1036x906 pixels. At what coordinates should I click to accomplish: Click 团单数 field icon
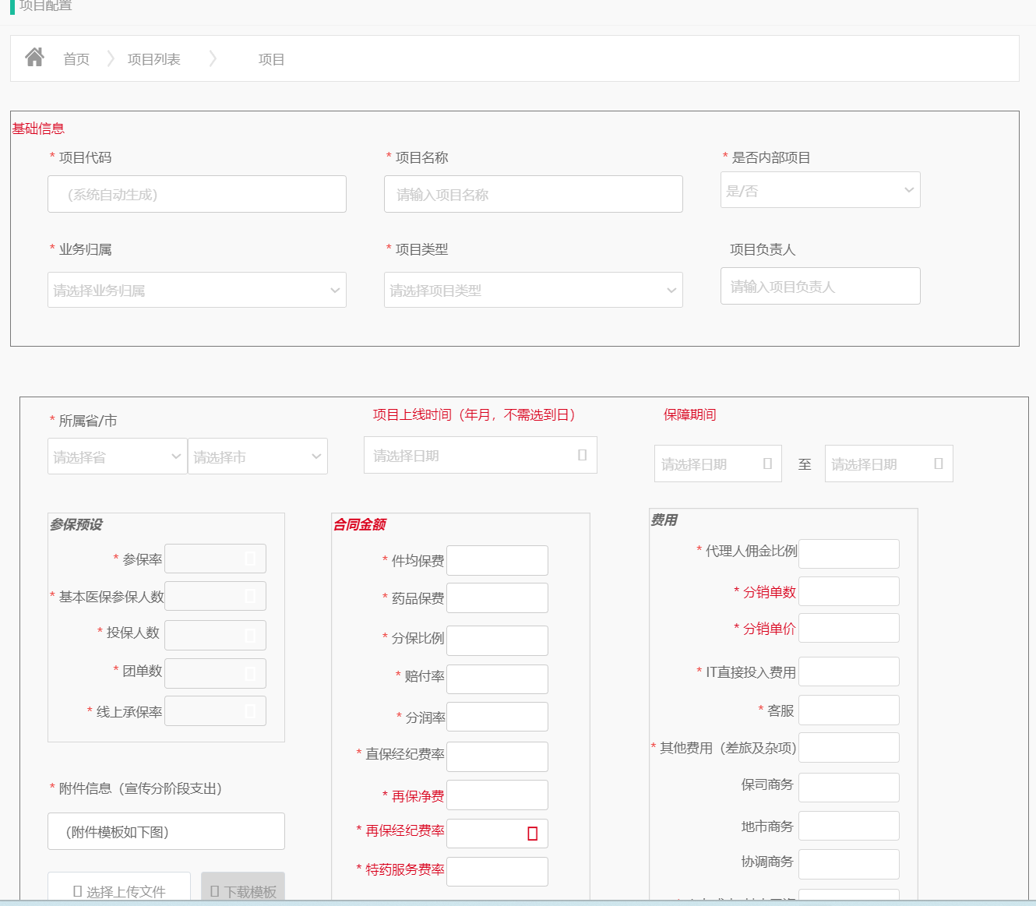pos(250,673)
